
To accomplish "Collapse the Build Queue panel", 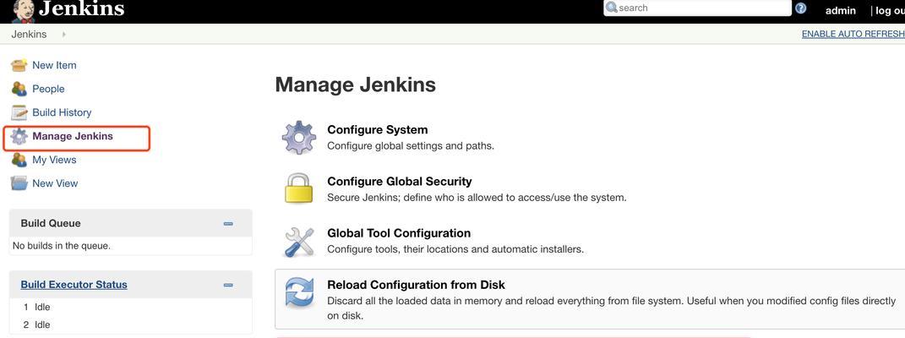I will tap(228, 224).
